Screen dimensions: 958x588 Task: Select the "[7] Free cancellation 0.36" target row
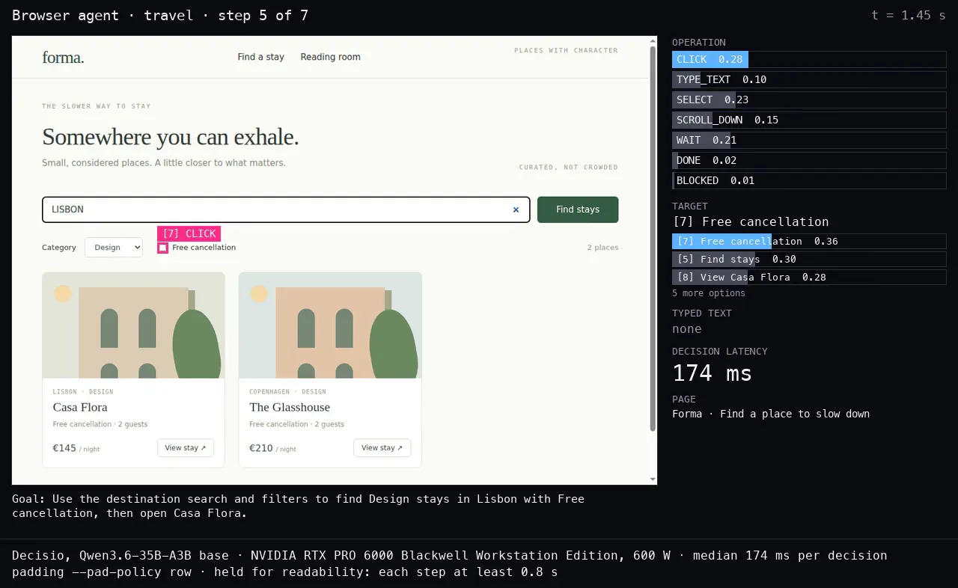(x=809, y=242)
